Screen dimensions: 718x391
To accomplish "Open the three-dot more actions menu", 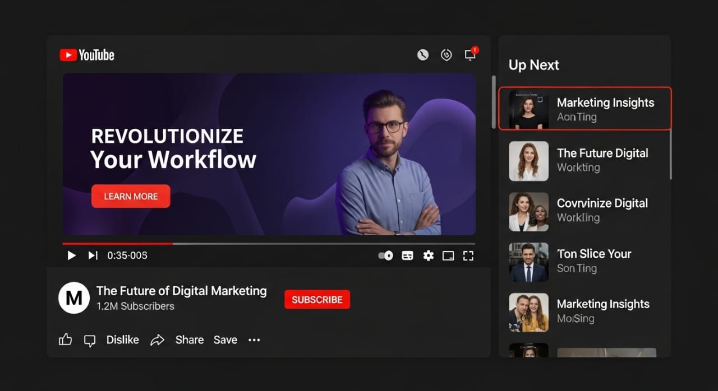I will (254, 340).
